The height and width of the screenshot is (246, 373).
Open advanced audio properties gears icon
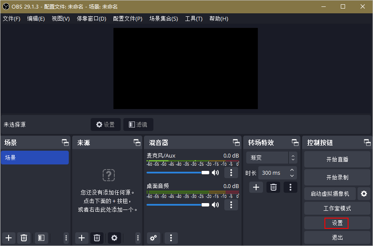153,238
